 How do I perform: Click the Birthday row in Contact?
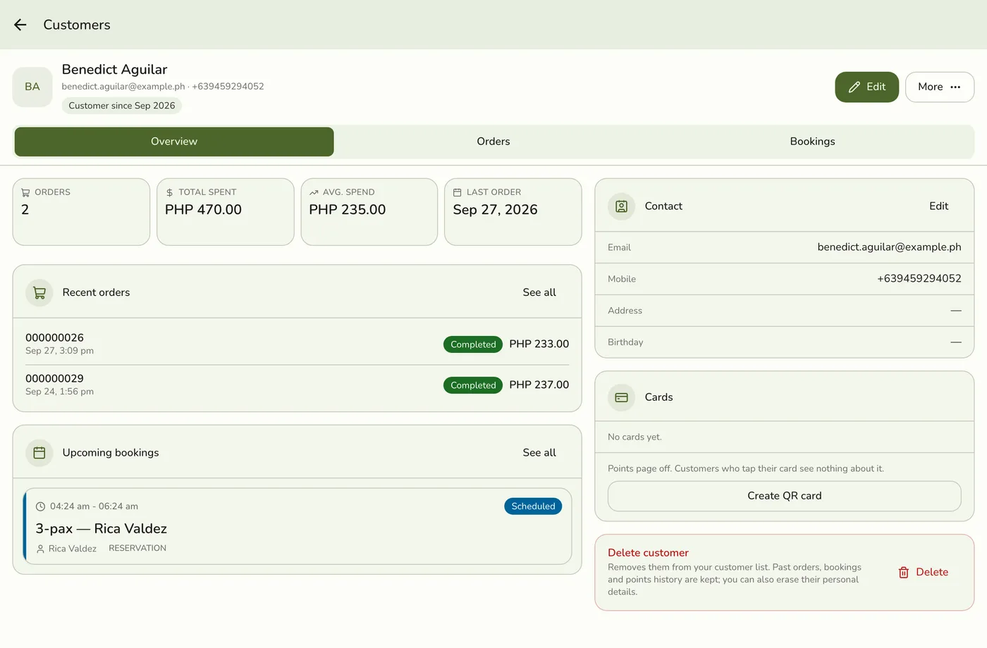pos(784,342)
